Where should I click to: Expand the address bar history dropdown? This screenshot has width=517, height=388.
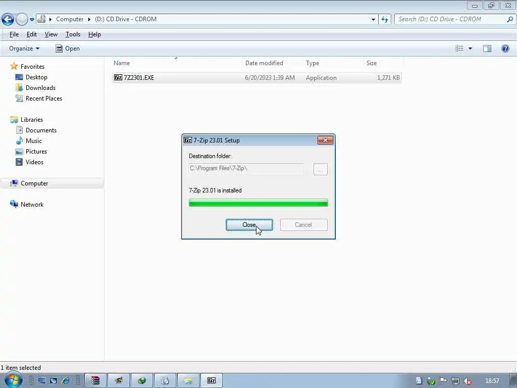click(x=373, y=20)
